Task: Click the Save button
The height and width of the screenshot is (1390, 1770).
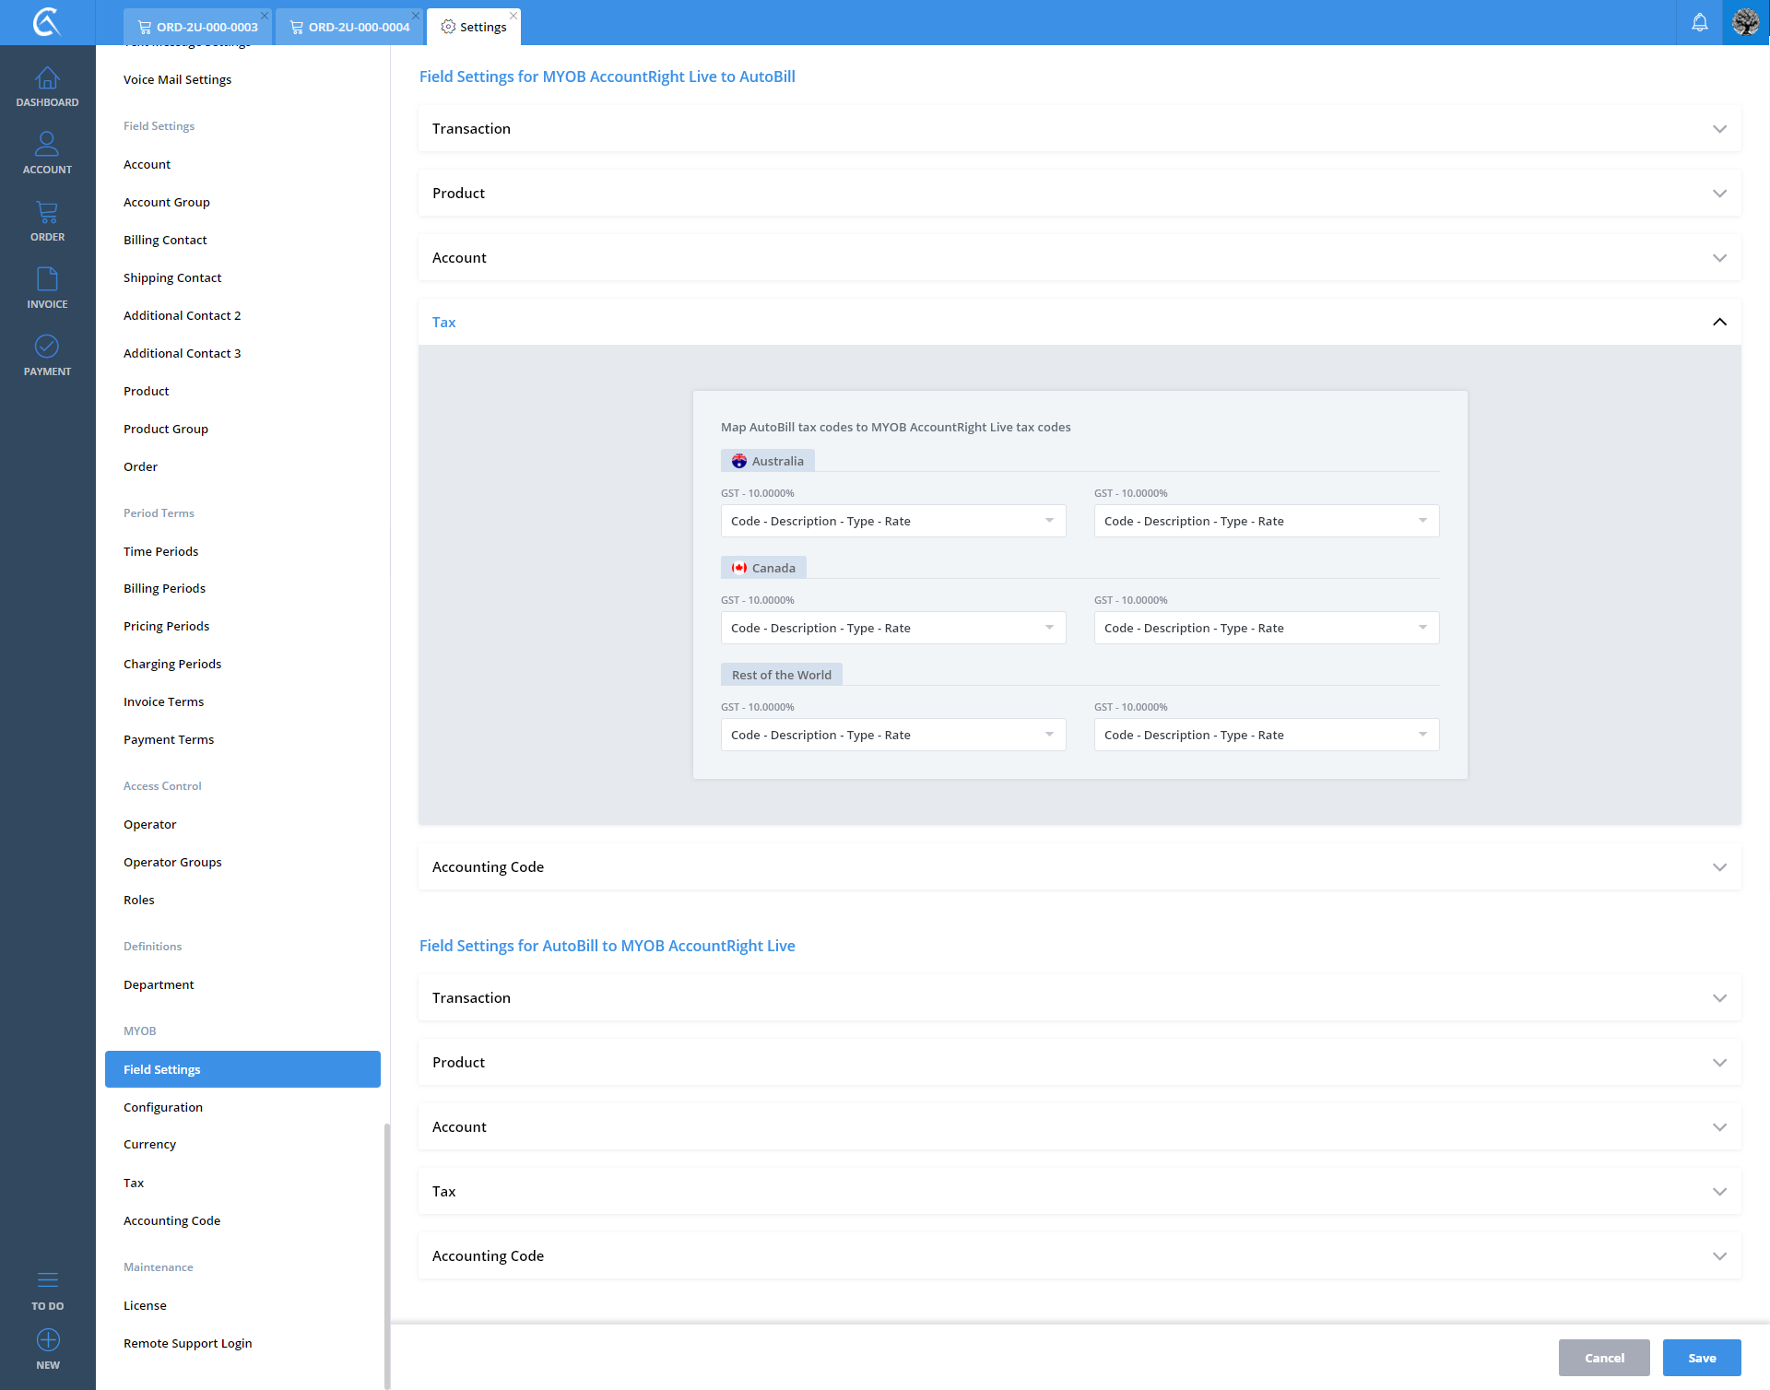Action: click(x=1701, y=1358)
